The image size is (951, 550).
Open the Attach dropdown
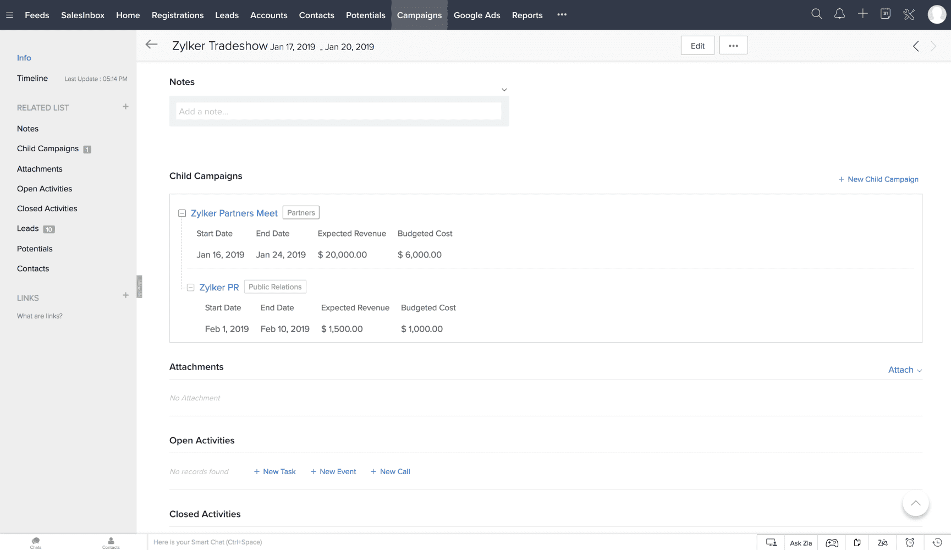(x=905, y=370)
